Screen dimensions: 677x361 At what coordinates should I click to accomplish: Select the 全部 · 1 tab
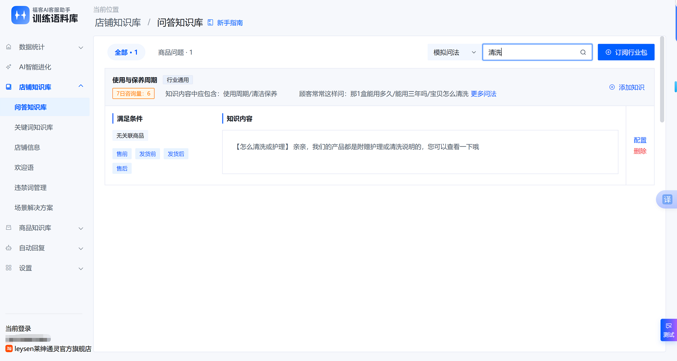point(126,52)
